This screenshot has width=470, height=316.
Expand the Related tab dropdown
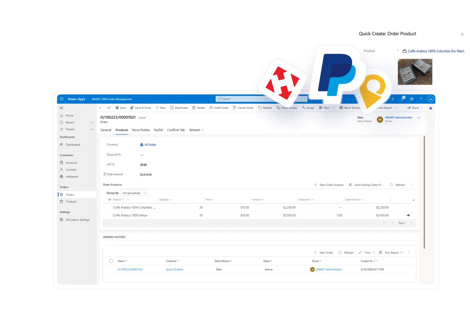point(196,130)
